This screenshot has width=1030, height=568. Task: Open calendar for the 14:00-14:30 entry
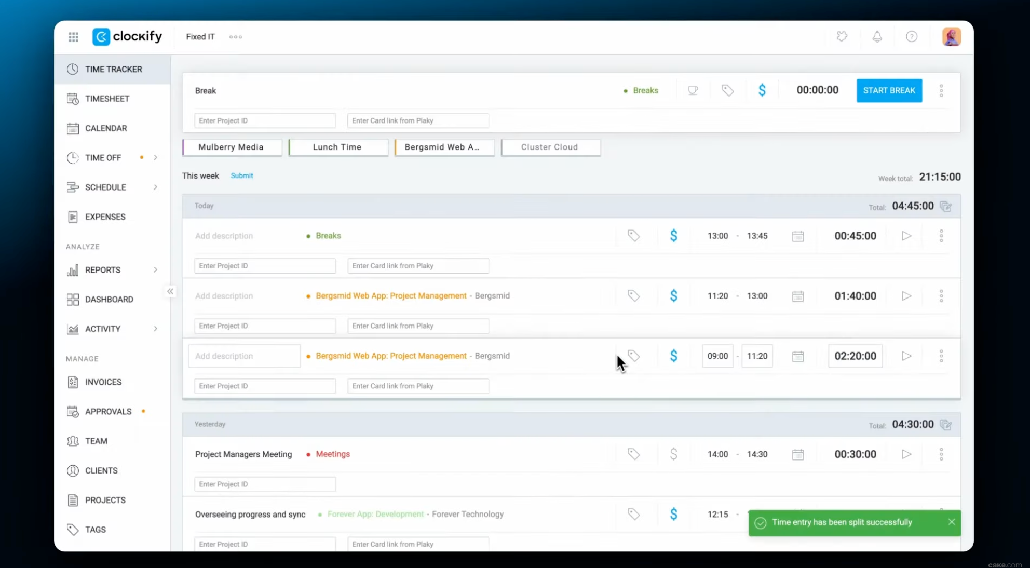798,455
